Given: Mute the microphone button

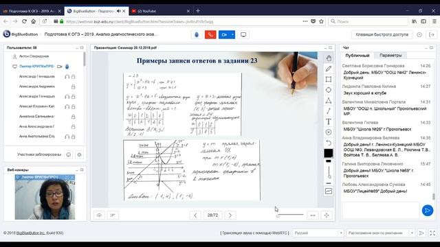Looking at the screenshot, I should tap(197, 35).
